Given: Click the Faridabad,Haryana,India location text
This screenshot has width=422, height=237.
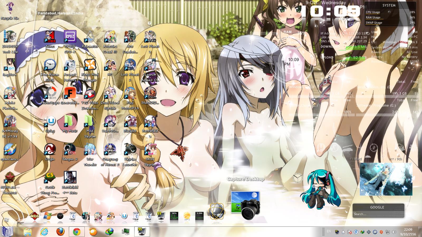Looking at the screenshot, I should (61, 13).
